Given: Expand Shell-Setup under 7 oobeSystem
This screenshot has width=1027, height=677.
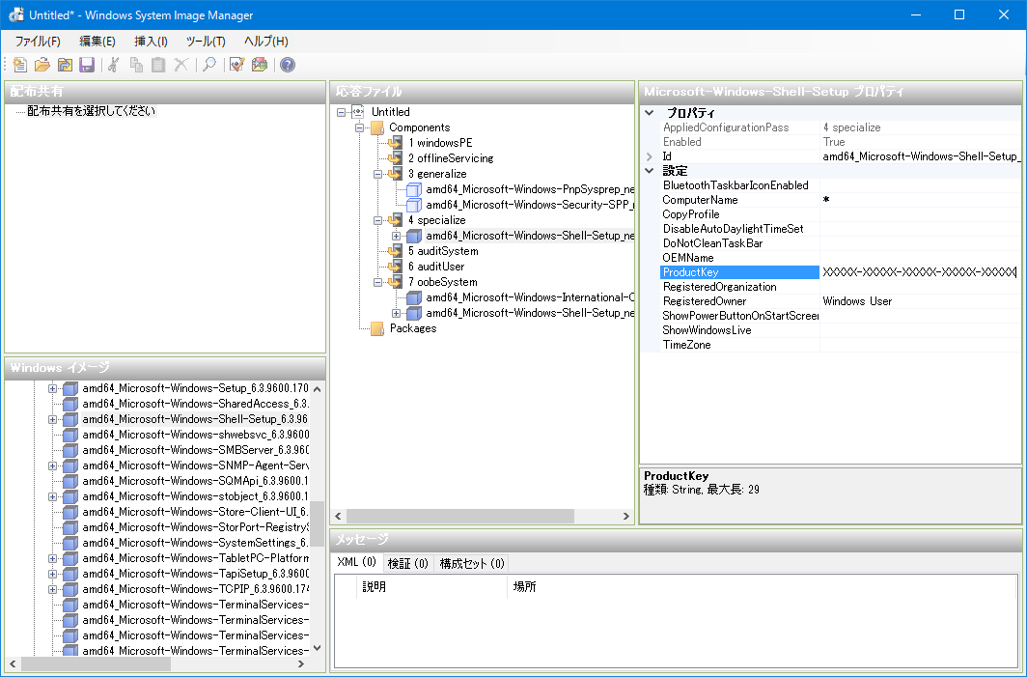Looking at the screenshot, I should 397,313.
